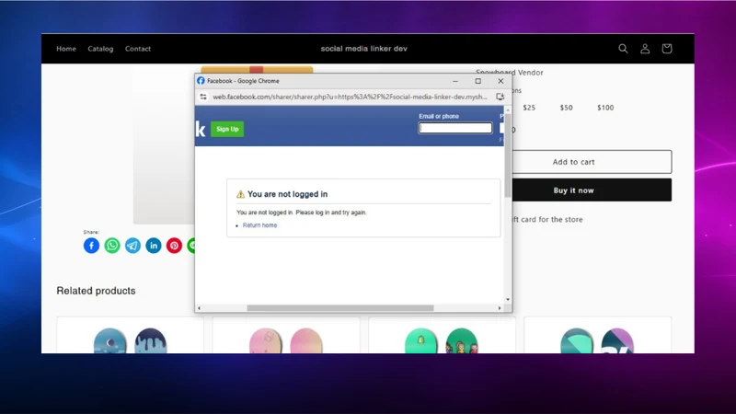Click the Related products heading
This screenshot has height=414, width=736.
point(97,291)
